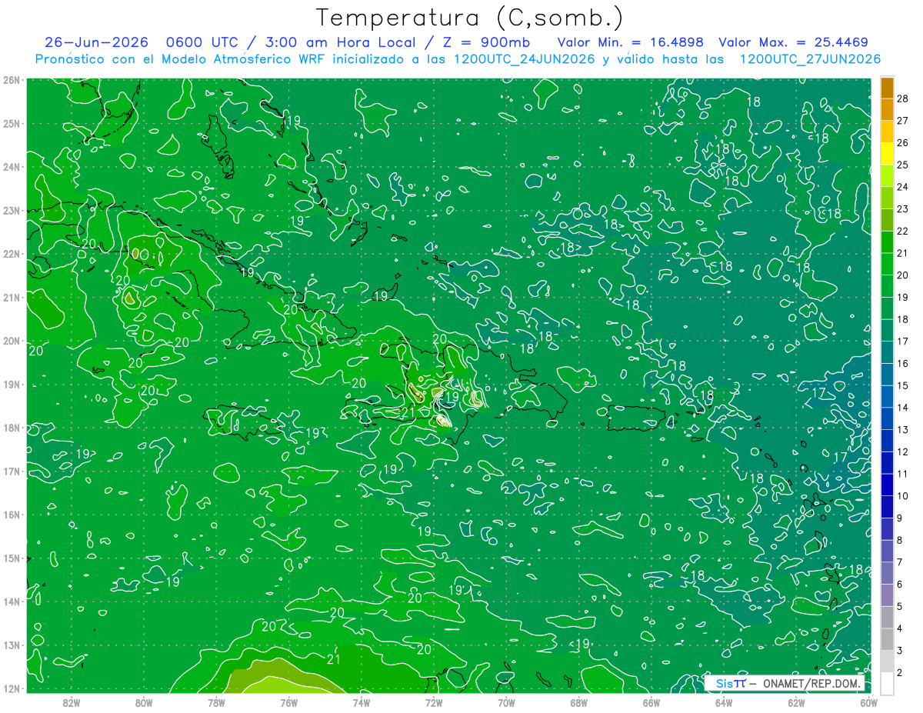Image resolution: width=923 pixels, height=713 pixels.
Task: Click the 72W longitude axis label
Action: click(x=434, y=702)
